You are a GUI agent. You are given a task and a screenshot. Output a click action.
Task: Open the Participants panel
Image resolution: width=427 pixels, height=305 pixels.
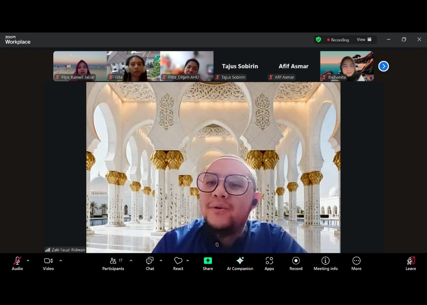click(113, 263)
